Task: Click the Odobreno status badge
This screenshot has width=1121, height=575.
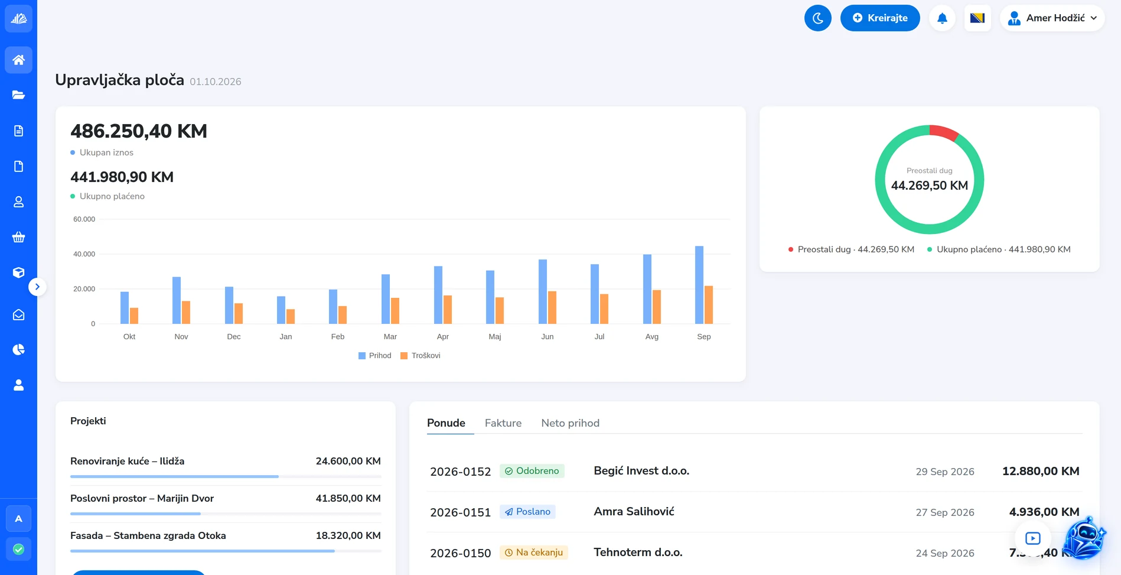Action: click(532, 471)
